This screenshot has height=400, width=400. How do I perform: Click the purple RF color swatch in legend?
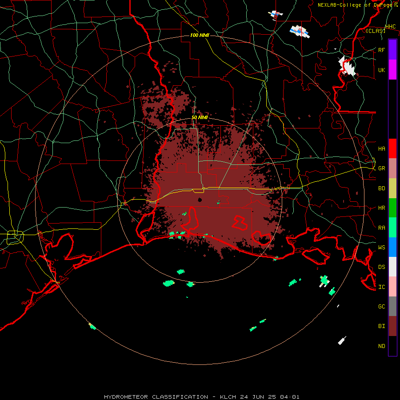pos(392,50)
